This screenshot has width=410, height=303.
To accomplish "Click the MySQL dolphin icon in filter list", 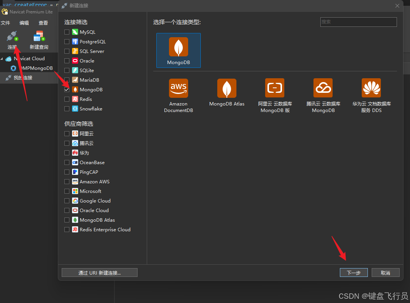I will click(75, 32).
